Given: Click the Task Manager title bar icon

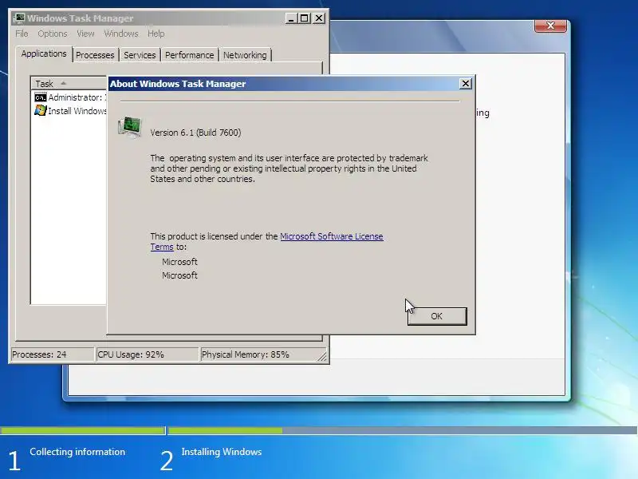Looking at the screenshot, I should tap(18, 18).
